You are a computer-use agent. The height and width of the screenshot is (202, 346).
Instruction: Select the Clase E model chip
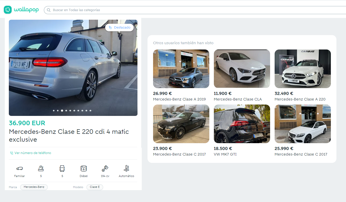coord(95,187)
